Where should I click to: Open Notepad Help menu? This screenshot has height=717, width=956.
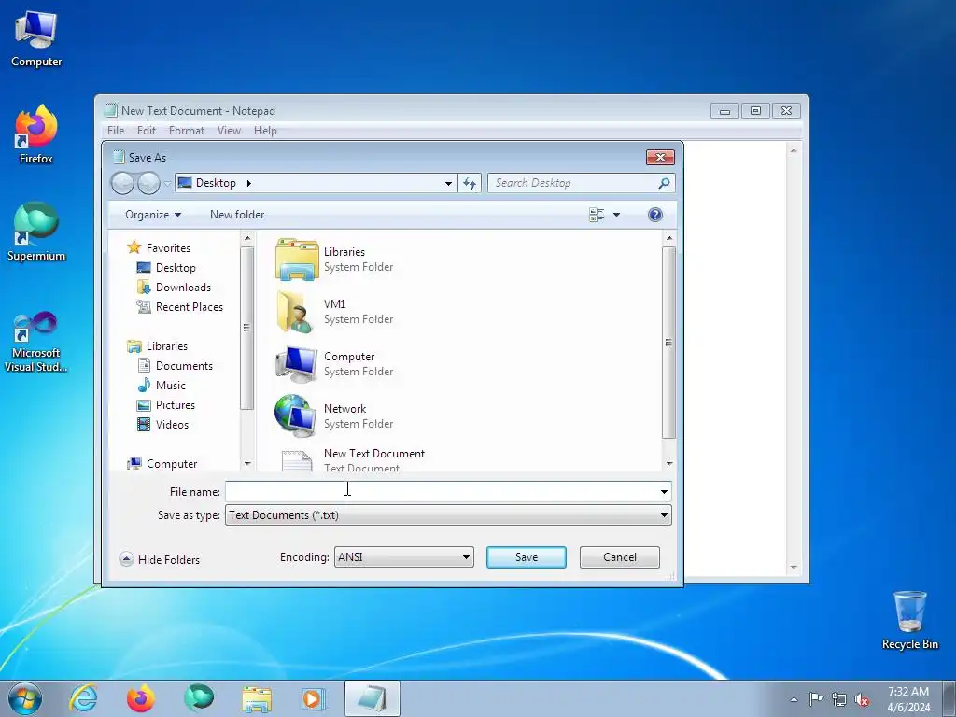click(x=265, y=131)
